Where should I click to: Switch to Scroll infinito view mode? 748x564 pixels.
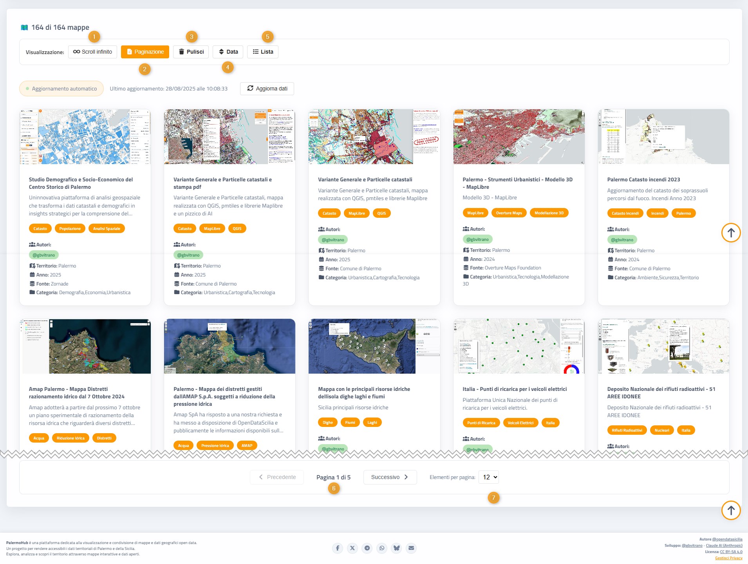point(92,52)
